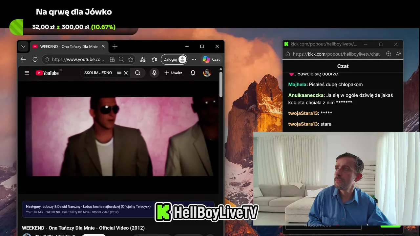Open the favorites list icon
The image size is (420, 236).
pos(154,59)
